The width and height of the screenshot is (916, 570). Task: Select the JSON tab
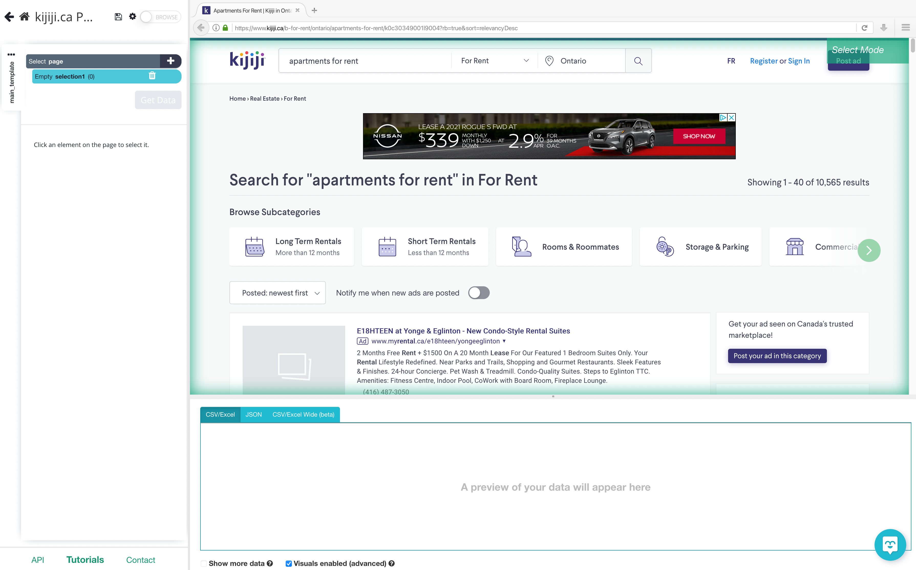[253, 414]
